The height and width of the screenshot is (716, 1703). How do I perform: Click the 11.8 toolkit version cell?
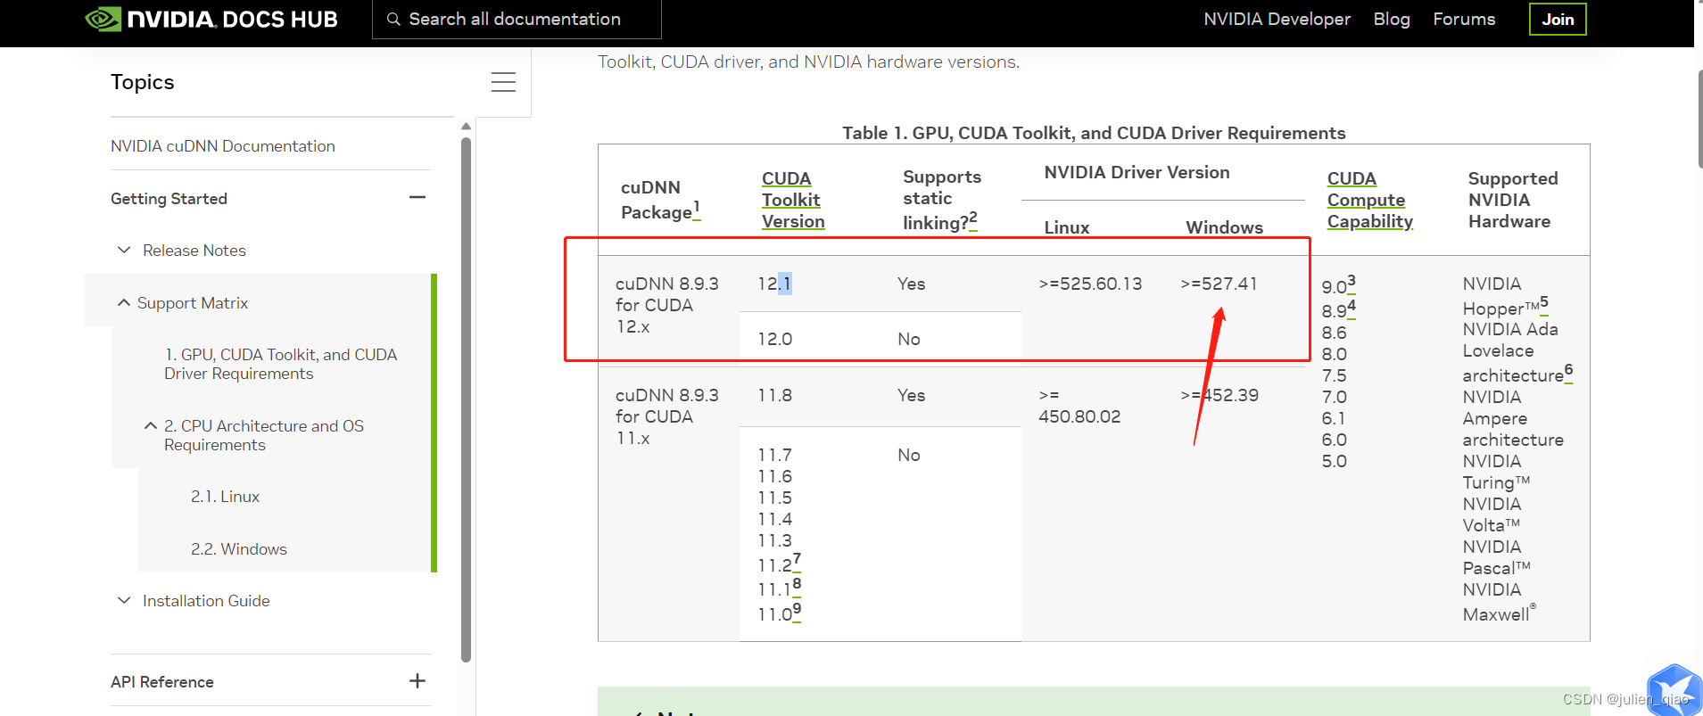774,395
